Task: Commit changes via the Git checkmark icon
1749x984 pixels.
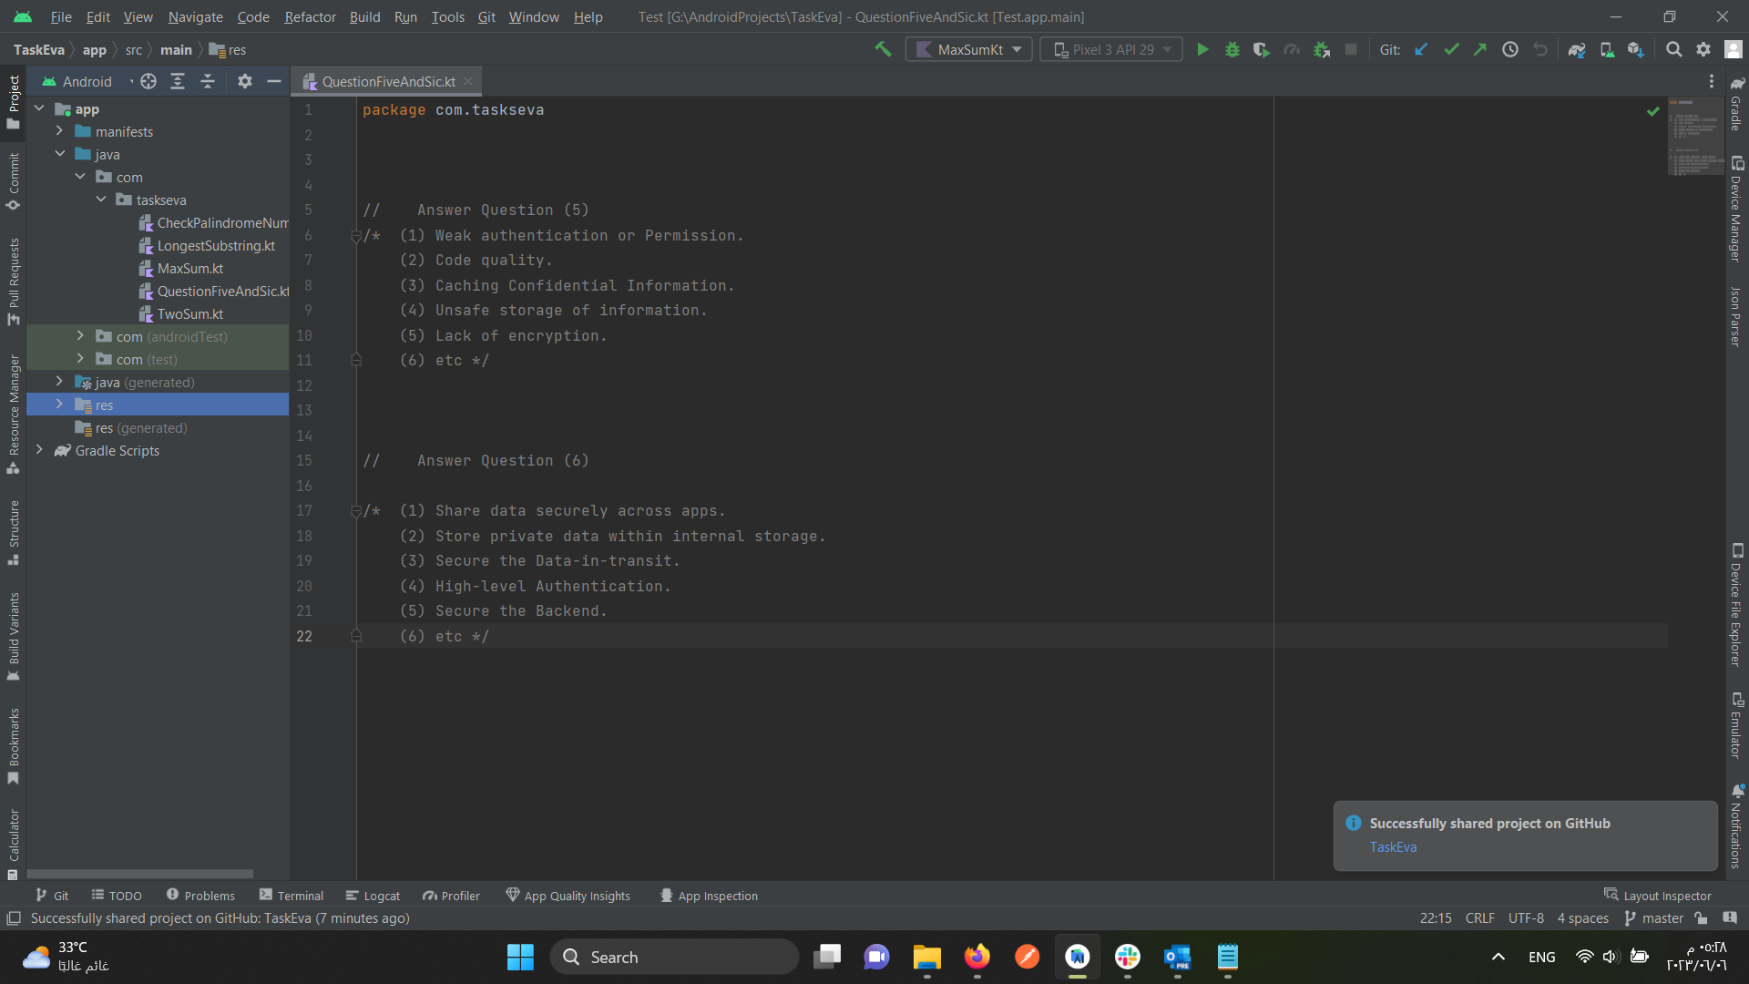Action: pyautogui.click(x=1451, y=49)
